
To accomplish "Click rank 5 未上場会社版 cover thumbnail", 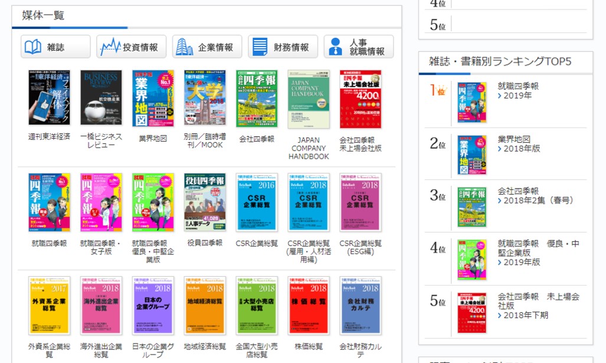I will click(472, 313).
